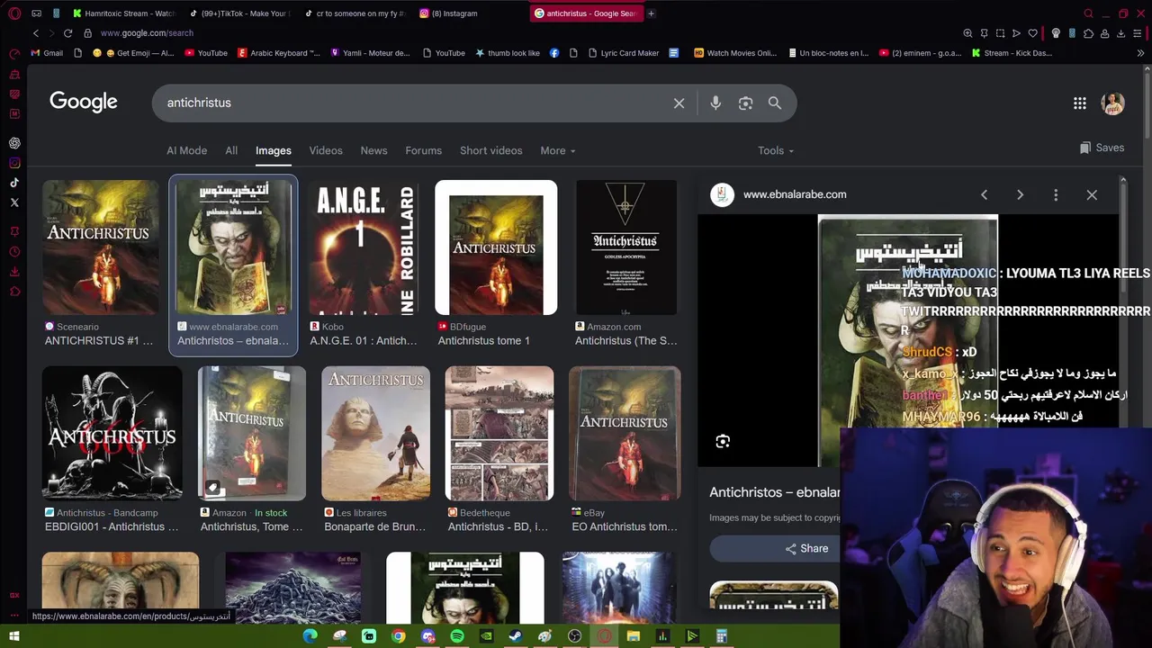Screen dimensions: 1152x648
Task: Open Spotify from the taskbar
Action: [x=457, y=636]
